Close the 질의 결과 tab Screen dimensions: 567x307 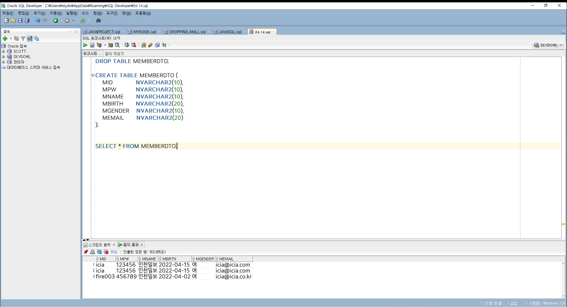pos(142,244)
